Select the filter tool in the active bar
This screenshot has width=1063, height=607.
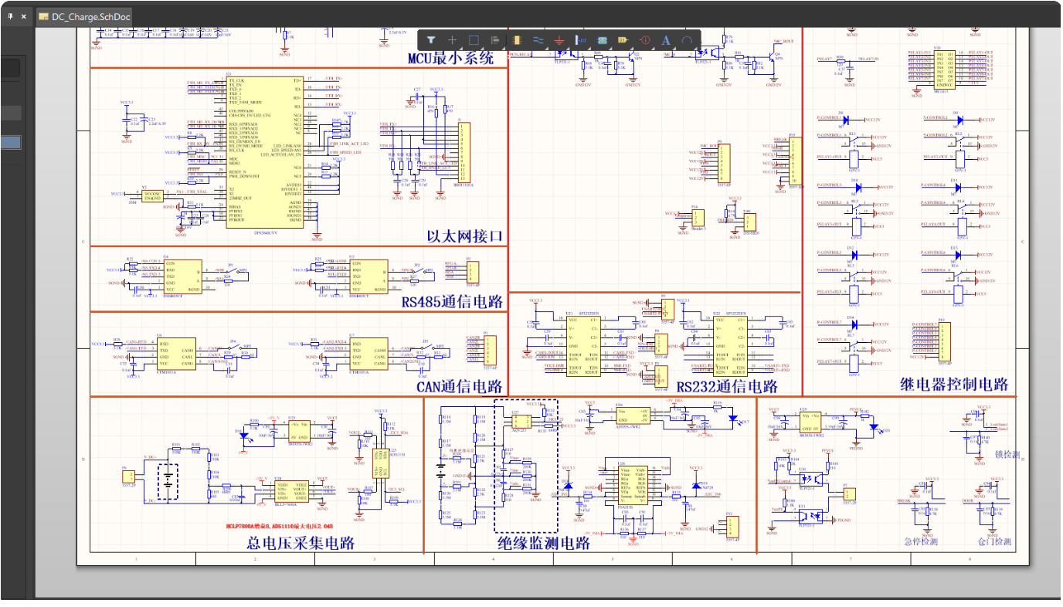(x=431, y=40)
